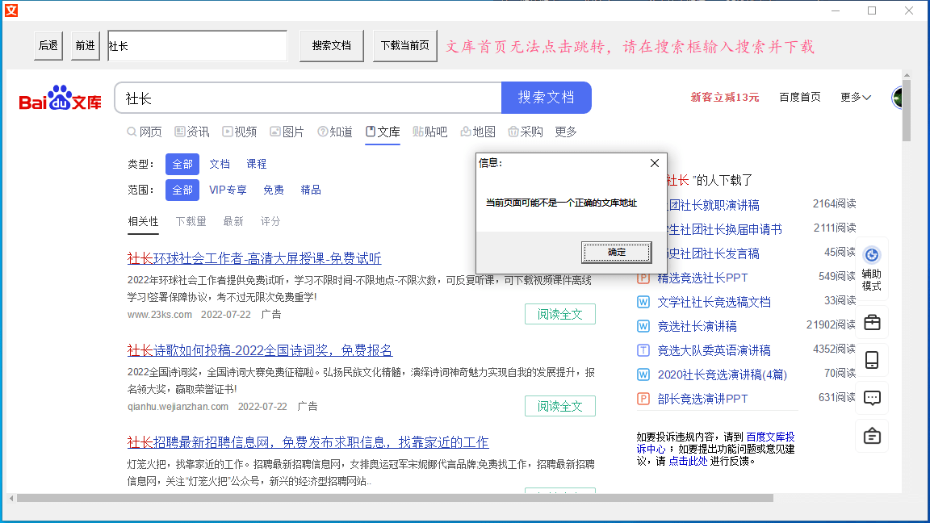This screenshot has width=930, height=523.
Task: Open 精选竞选社长PPT link
Action: pyautogui.click(x=703, y=278)
